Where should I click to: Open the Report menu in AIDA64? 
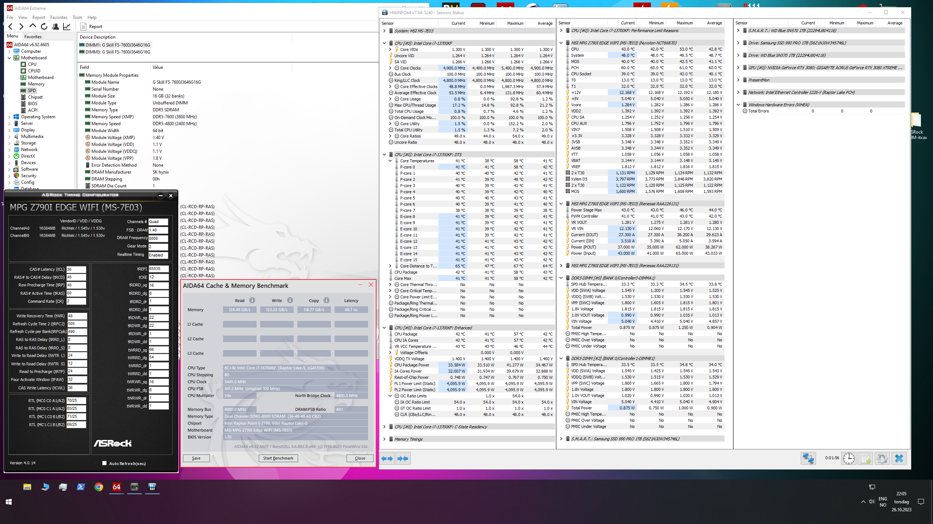39,17
